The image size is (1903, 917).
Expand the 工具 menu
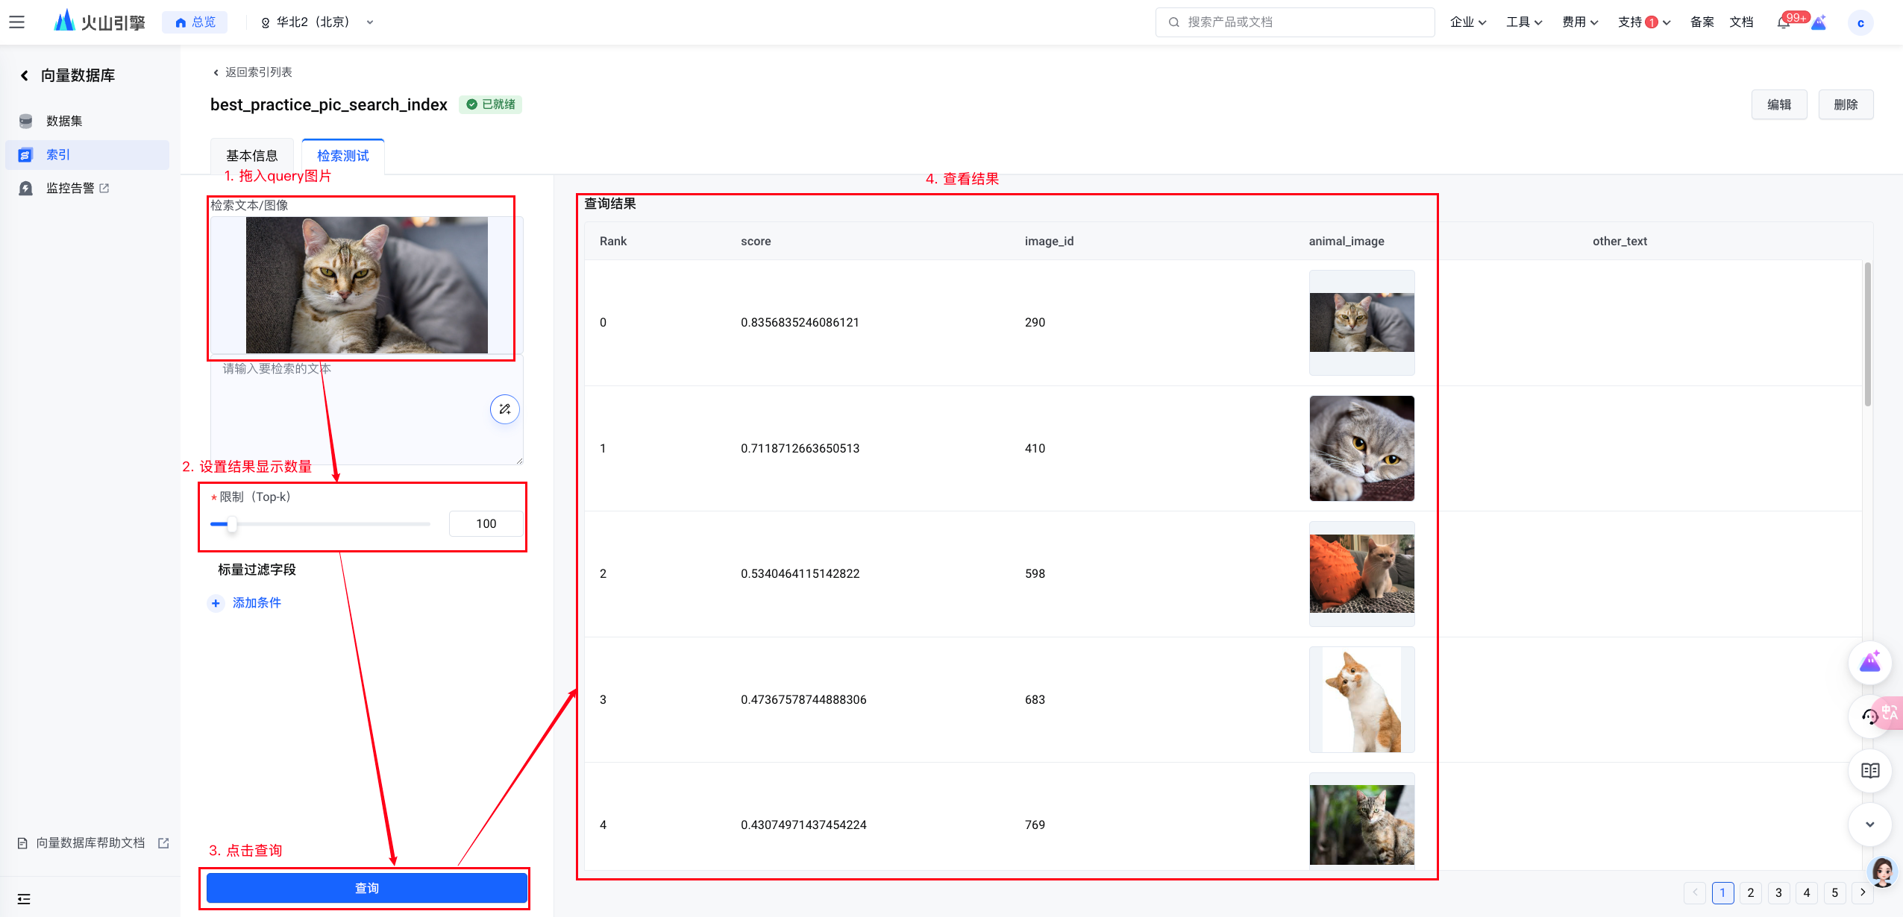coord(1524,22)
